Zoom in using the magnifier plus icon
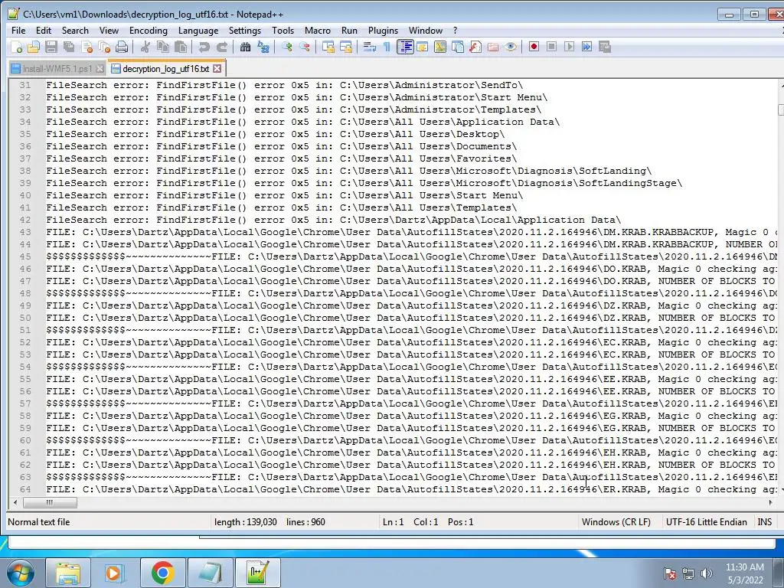This screenshot has width=784, height=588. (287, 47)
